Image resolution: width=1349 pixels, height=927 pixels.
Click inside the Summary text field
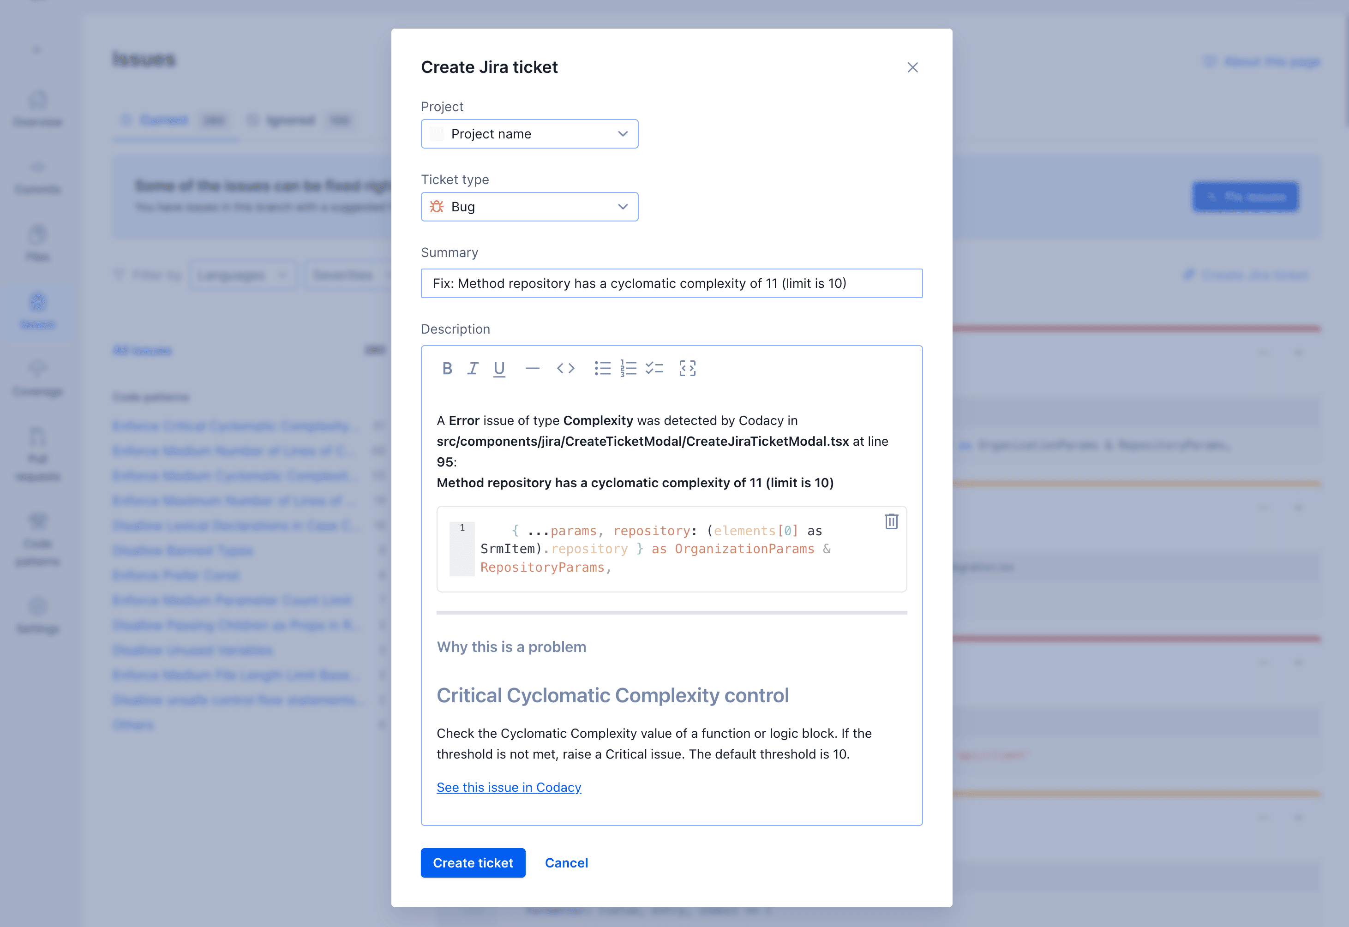671,283
